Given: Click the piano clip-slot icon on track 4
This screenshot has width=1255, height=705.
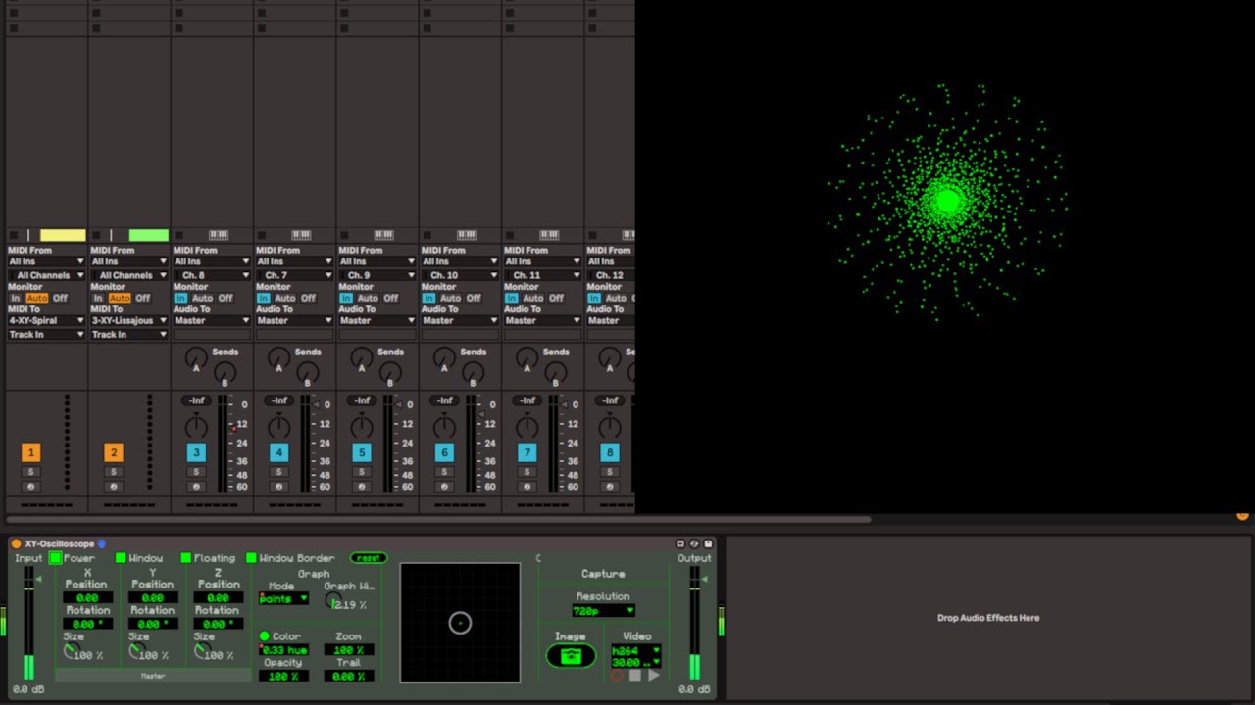Looking at the screenshot, I should 301,235.
